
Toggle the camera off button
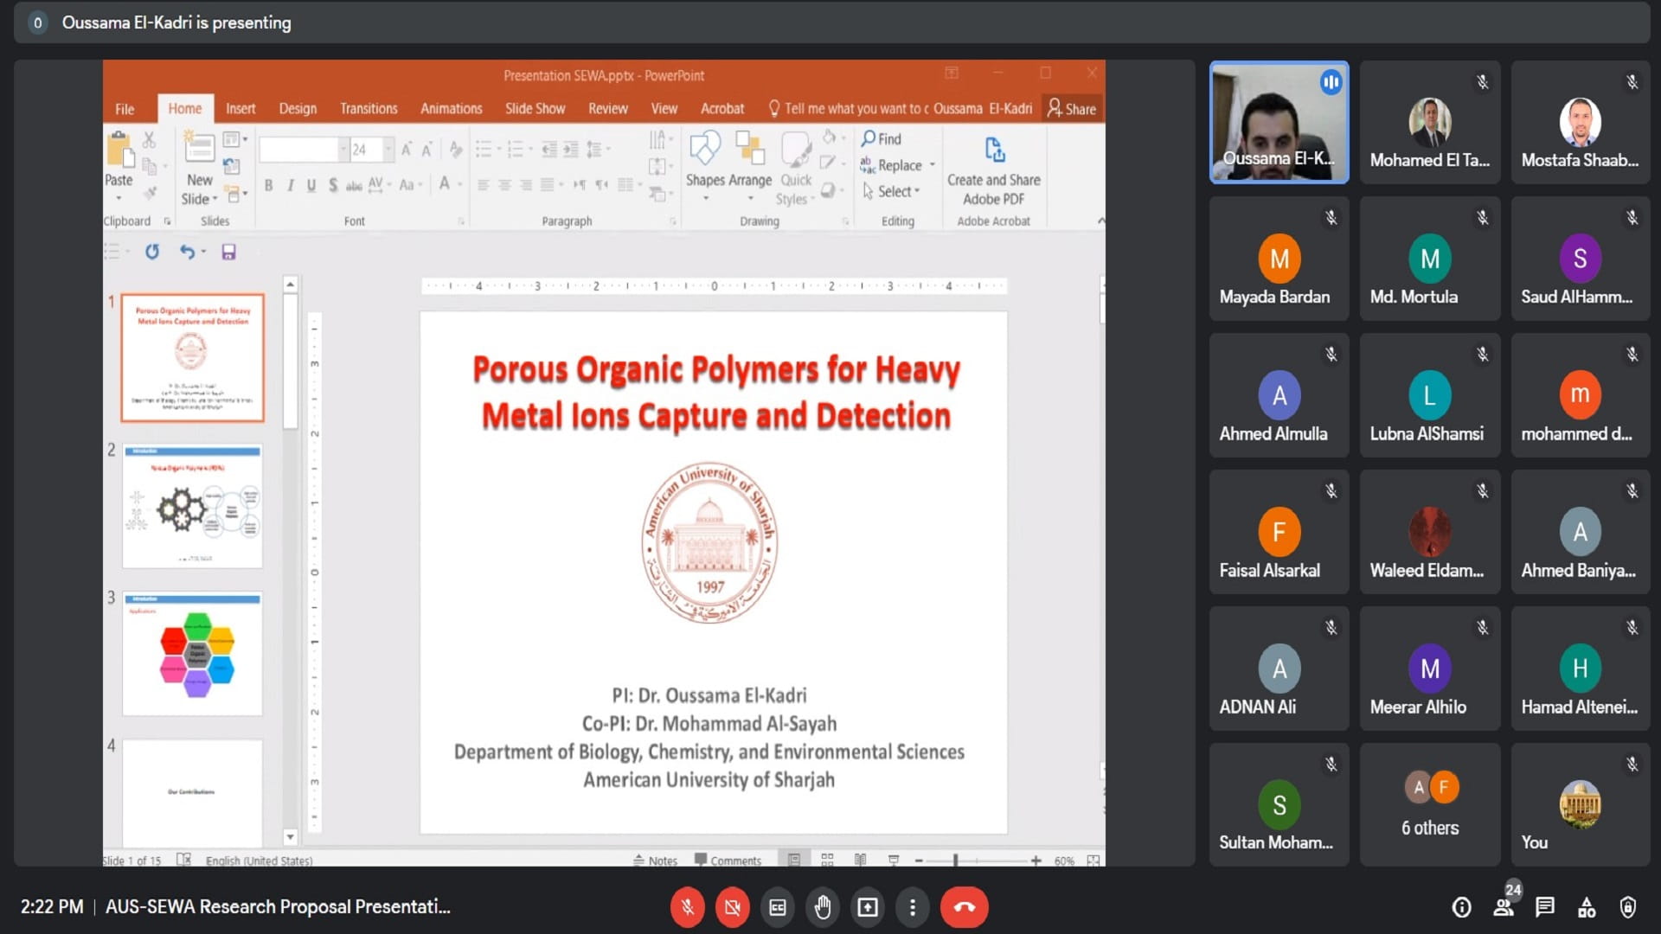[732, 907]
